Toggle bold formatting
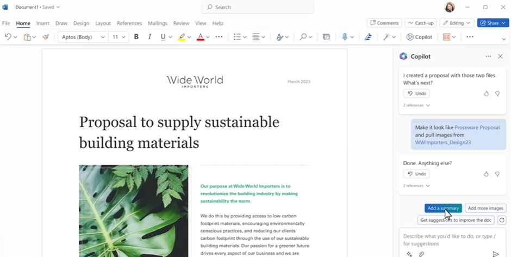Viewport: 511px width, 257px height. [136, 37]
